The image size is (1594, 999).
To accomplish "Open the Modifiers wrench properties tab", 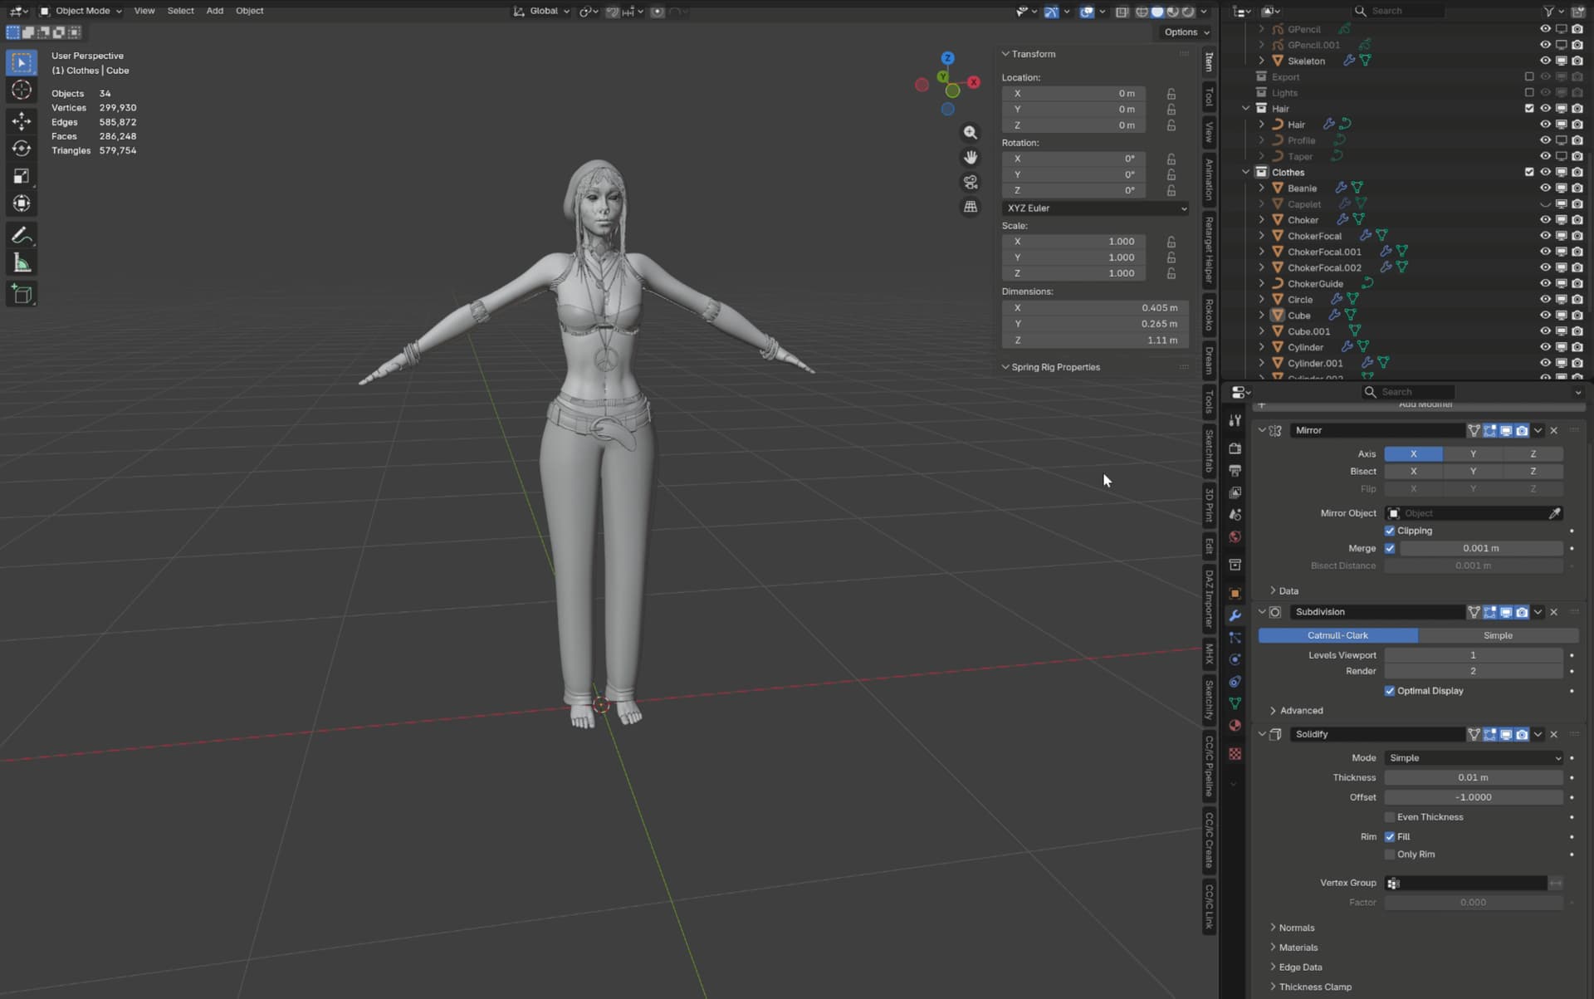I will [x=1235, y=615].
